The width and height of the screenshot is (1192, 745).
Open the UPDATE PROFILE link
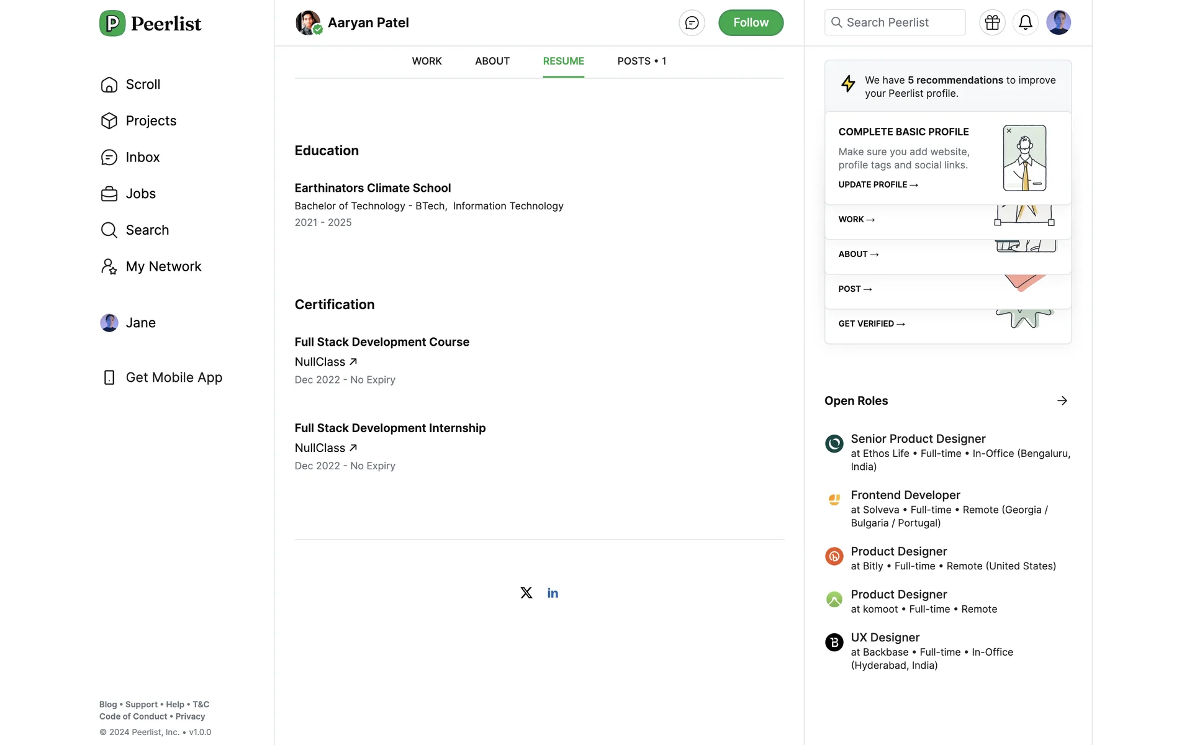pyautogui.click(x=878, y=184)
